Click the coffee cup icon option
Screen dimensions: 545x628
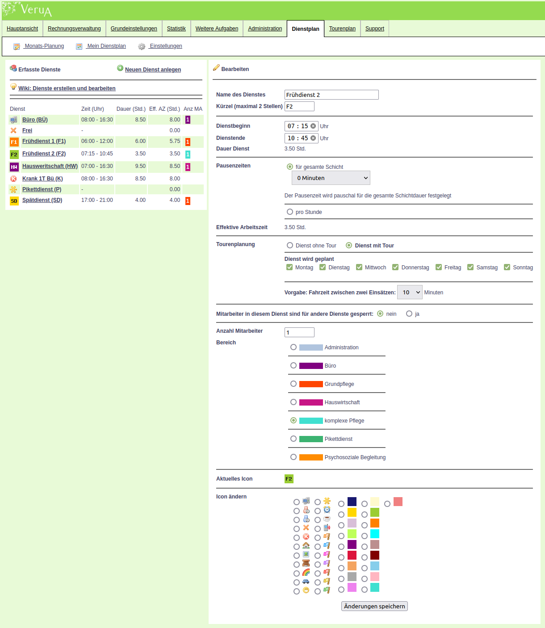tap(327, 519)
